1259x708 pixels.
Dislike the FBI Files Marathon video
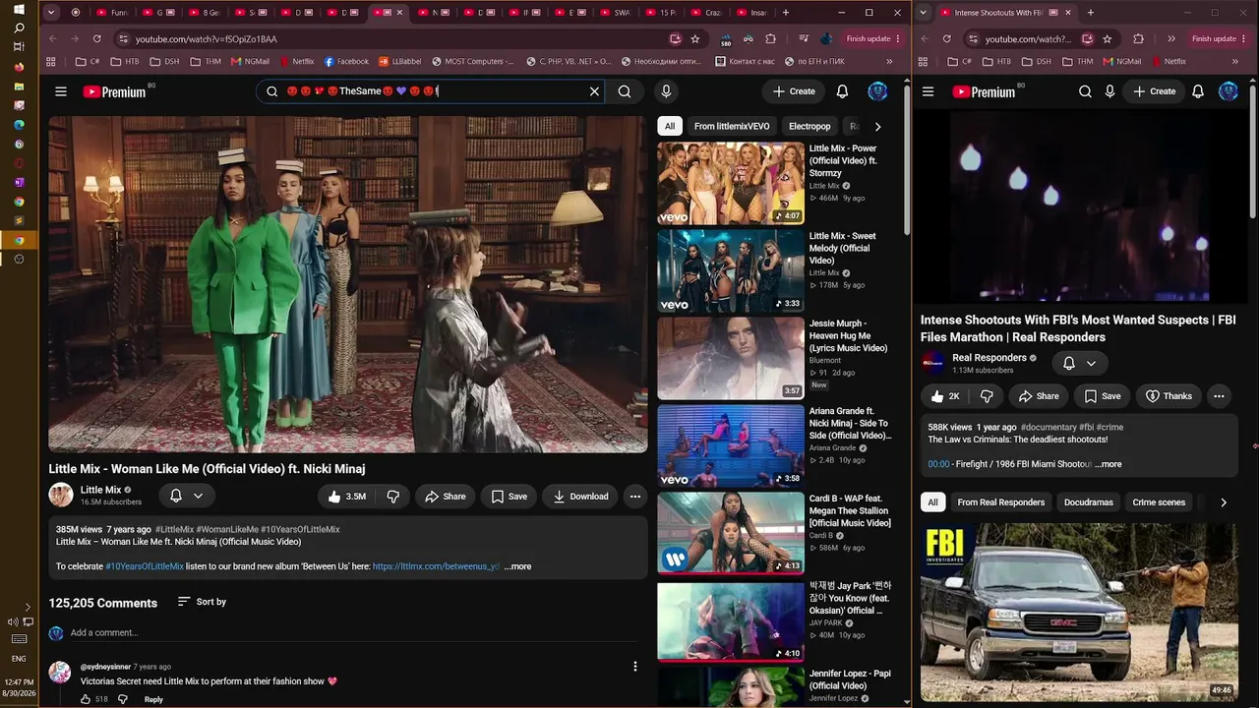[987, 396]
